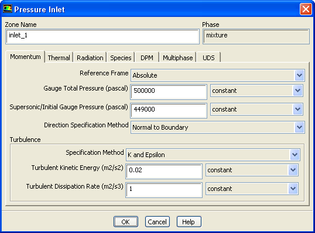
Task: Click the Fluent application icon in the title bar
Action: pos(8,9)
